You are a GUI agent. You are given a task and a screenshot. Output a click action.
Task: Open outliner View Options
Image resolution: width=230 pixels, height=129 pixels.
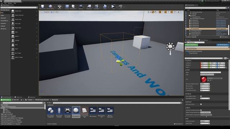pos(224,37)
